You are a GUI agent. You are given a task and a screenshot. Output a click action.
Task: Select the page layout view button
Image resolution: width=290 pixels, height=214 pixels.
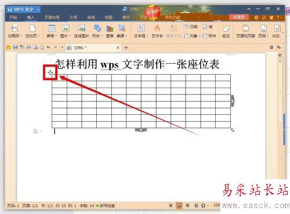(179, 205)
